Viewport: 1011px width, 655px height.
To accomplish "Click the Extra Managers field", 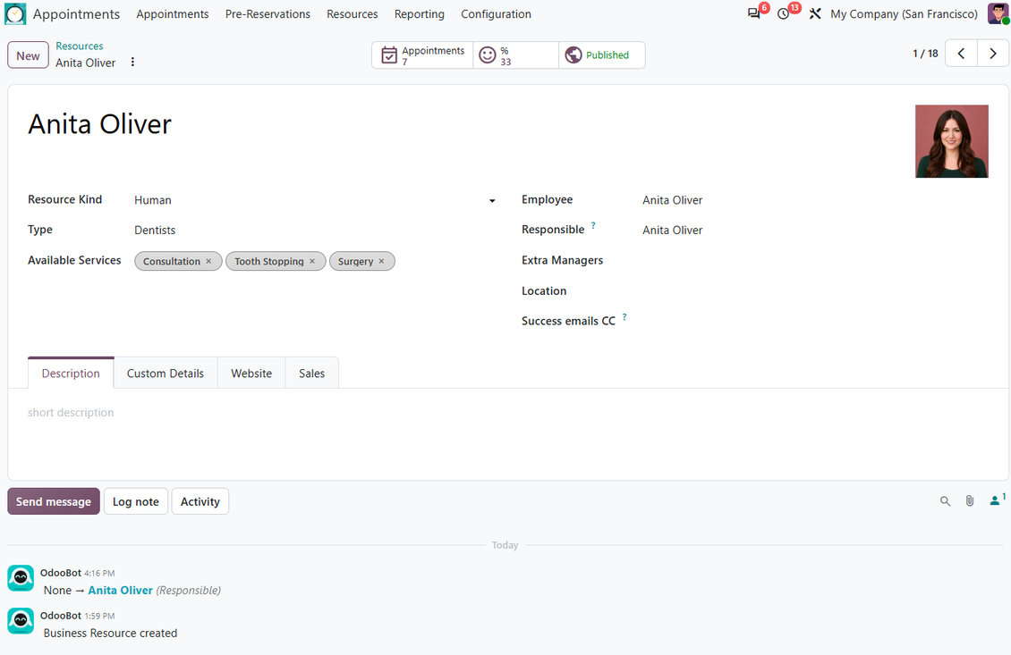I will click(x=816, y=261).
